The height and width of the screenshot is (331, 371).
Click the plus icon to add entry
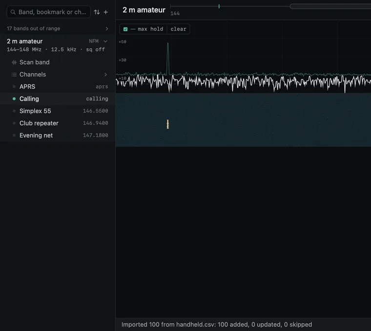click(x=106, y=12)
